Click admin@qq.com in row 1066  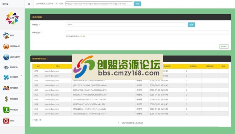pyautogui.click(x=52, y=95)
